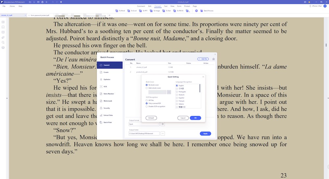
Task: Click the print icon in title bar
Action: 42,2
